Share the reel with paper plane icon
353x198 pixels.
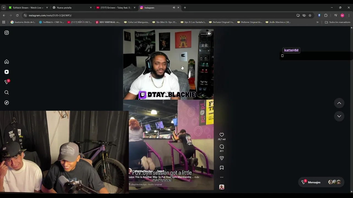point(222,158)
